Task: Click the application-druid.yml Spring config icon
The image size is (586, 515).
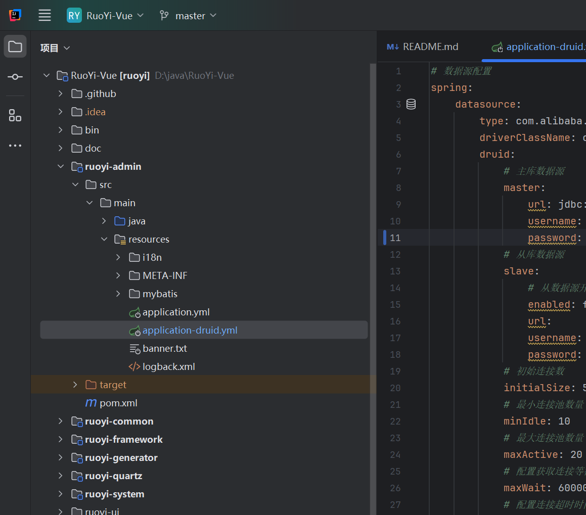Action: [134, 331]
